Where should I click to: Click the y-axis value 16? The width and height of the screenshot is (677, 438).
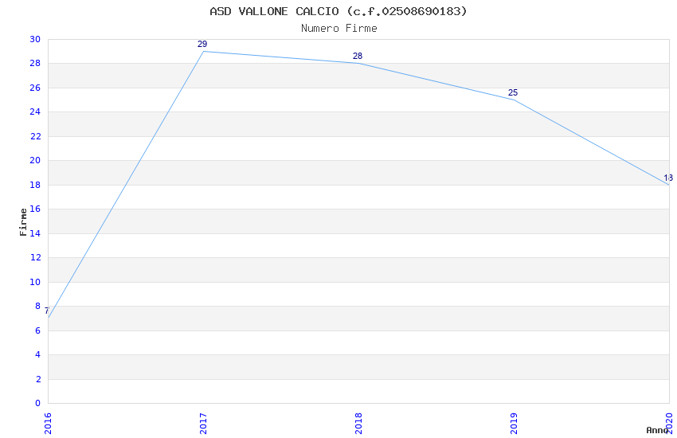(35, 209)
